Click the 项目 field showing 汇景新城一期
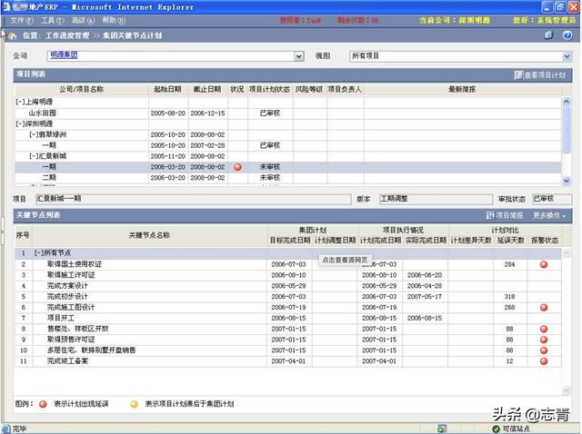 click(x=194, y=199)
